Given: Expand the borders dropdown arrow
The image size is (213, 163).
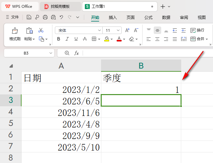Looking at the screenshot, I should point(99,39).
